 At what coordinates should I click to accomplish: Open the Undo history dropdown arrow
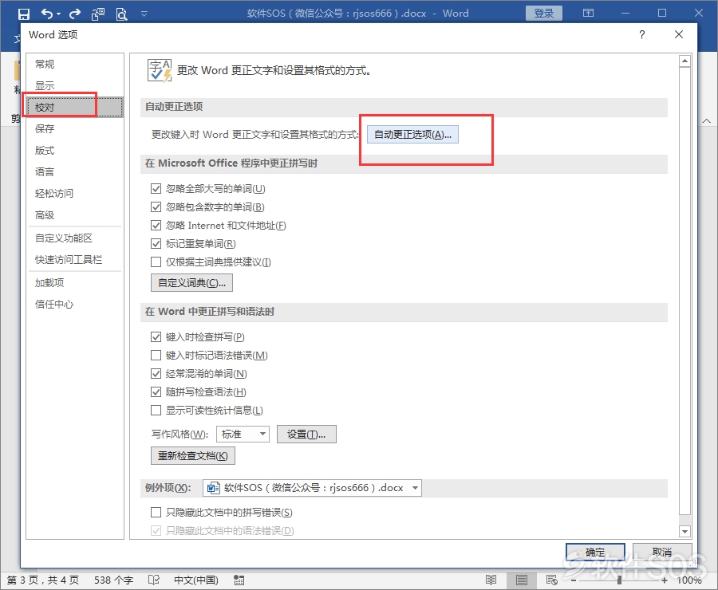58,14
